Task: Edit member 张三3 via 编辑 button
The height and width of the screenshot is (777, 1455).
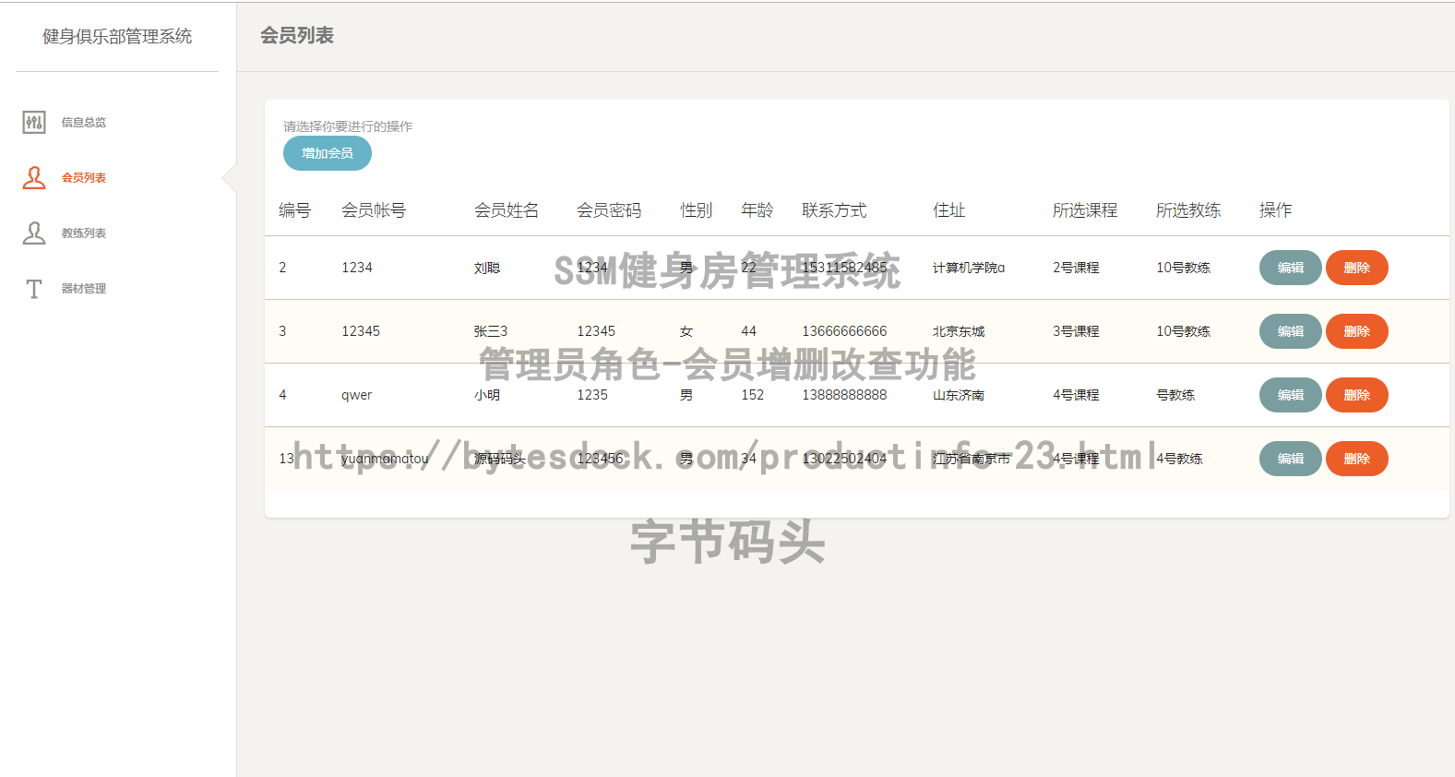Action: coord(1291,331)
